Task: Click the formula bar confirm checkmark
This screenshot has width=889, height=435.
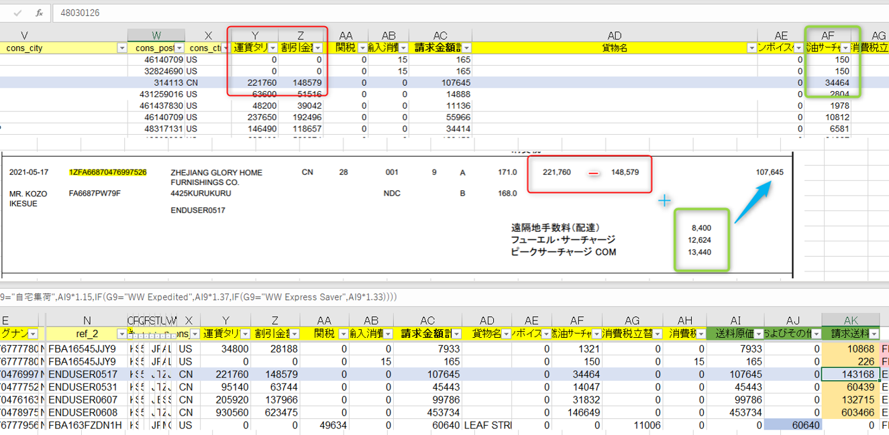Action: (17, 13)
